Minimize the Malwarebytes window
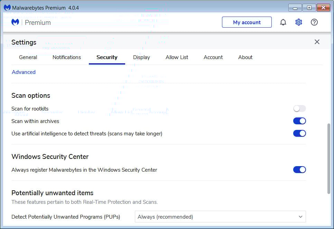Image resolution: width=334 pixels, height=229 pixels. [x=295, y=8]
